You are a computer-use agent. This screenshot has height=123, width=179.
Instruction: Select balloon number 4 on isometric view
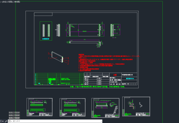tap(68, 58)
